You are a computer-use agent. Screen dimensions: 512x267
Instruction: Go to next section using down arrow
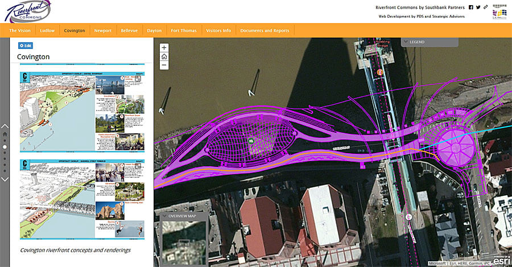pos(5,179)
